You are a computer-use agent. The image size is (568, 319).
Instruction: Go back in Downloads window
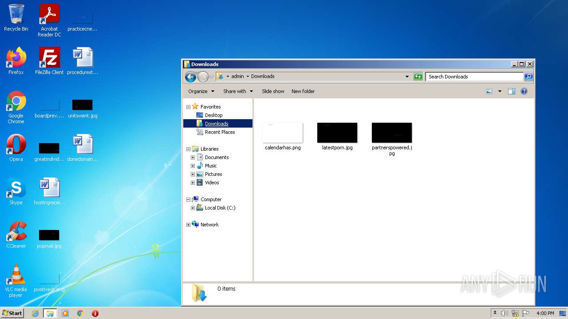click(x=190, y=77)
